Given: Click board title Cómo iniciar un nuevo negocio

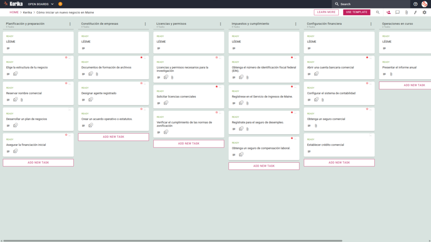Looking at the screenshot, I should pos(65,12).
